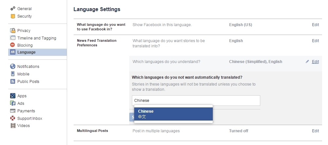Click the language text field containing Chinese
This screenshot has width=328, height=145.
[x=196, y=101]
